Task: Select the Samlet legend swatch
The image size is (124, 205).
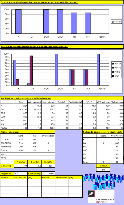Action: 113,22
